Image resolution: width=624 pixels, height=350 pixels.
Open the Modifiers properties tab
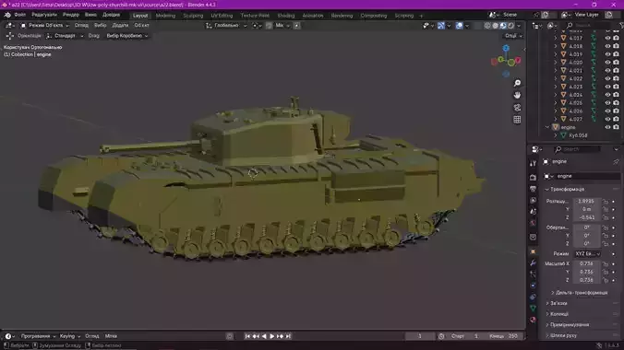(x=534, y=262)
